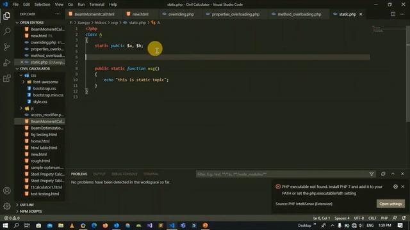
Task: Click the errors and warnings status indicator
Action: [12, 218]
